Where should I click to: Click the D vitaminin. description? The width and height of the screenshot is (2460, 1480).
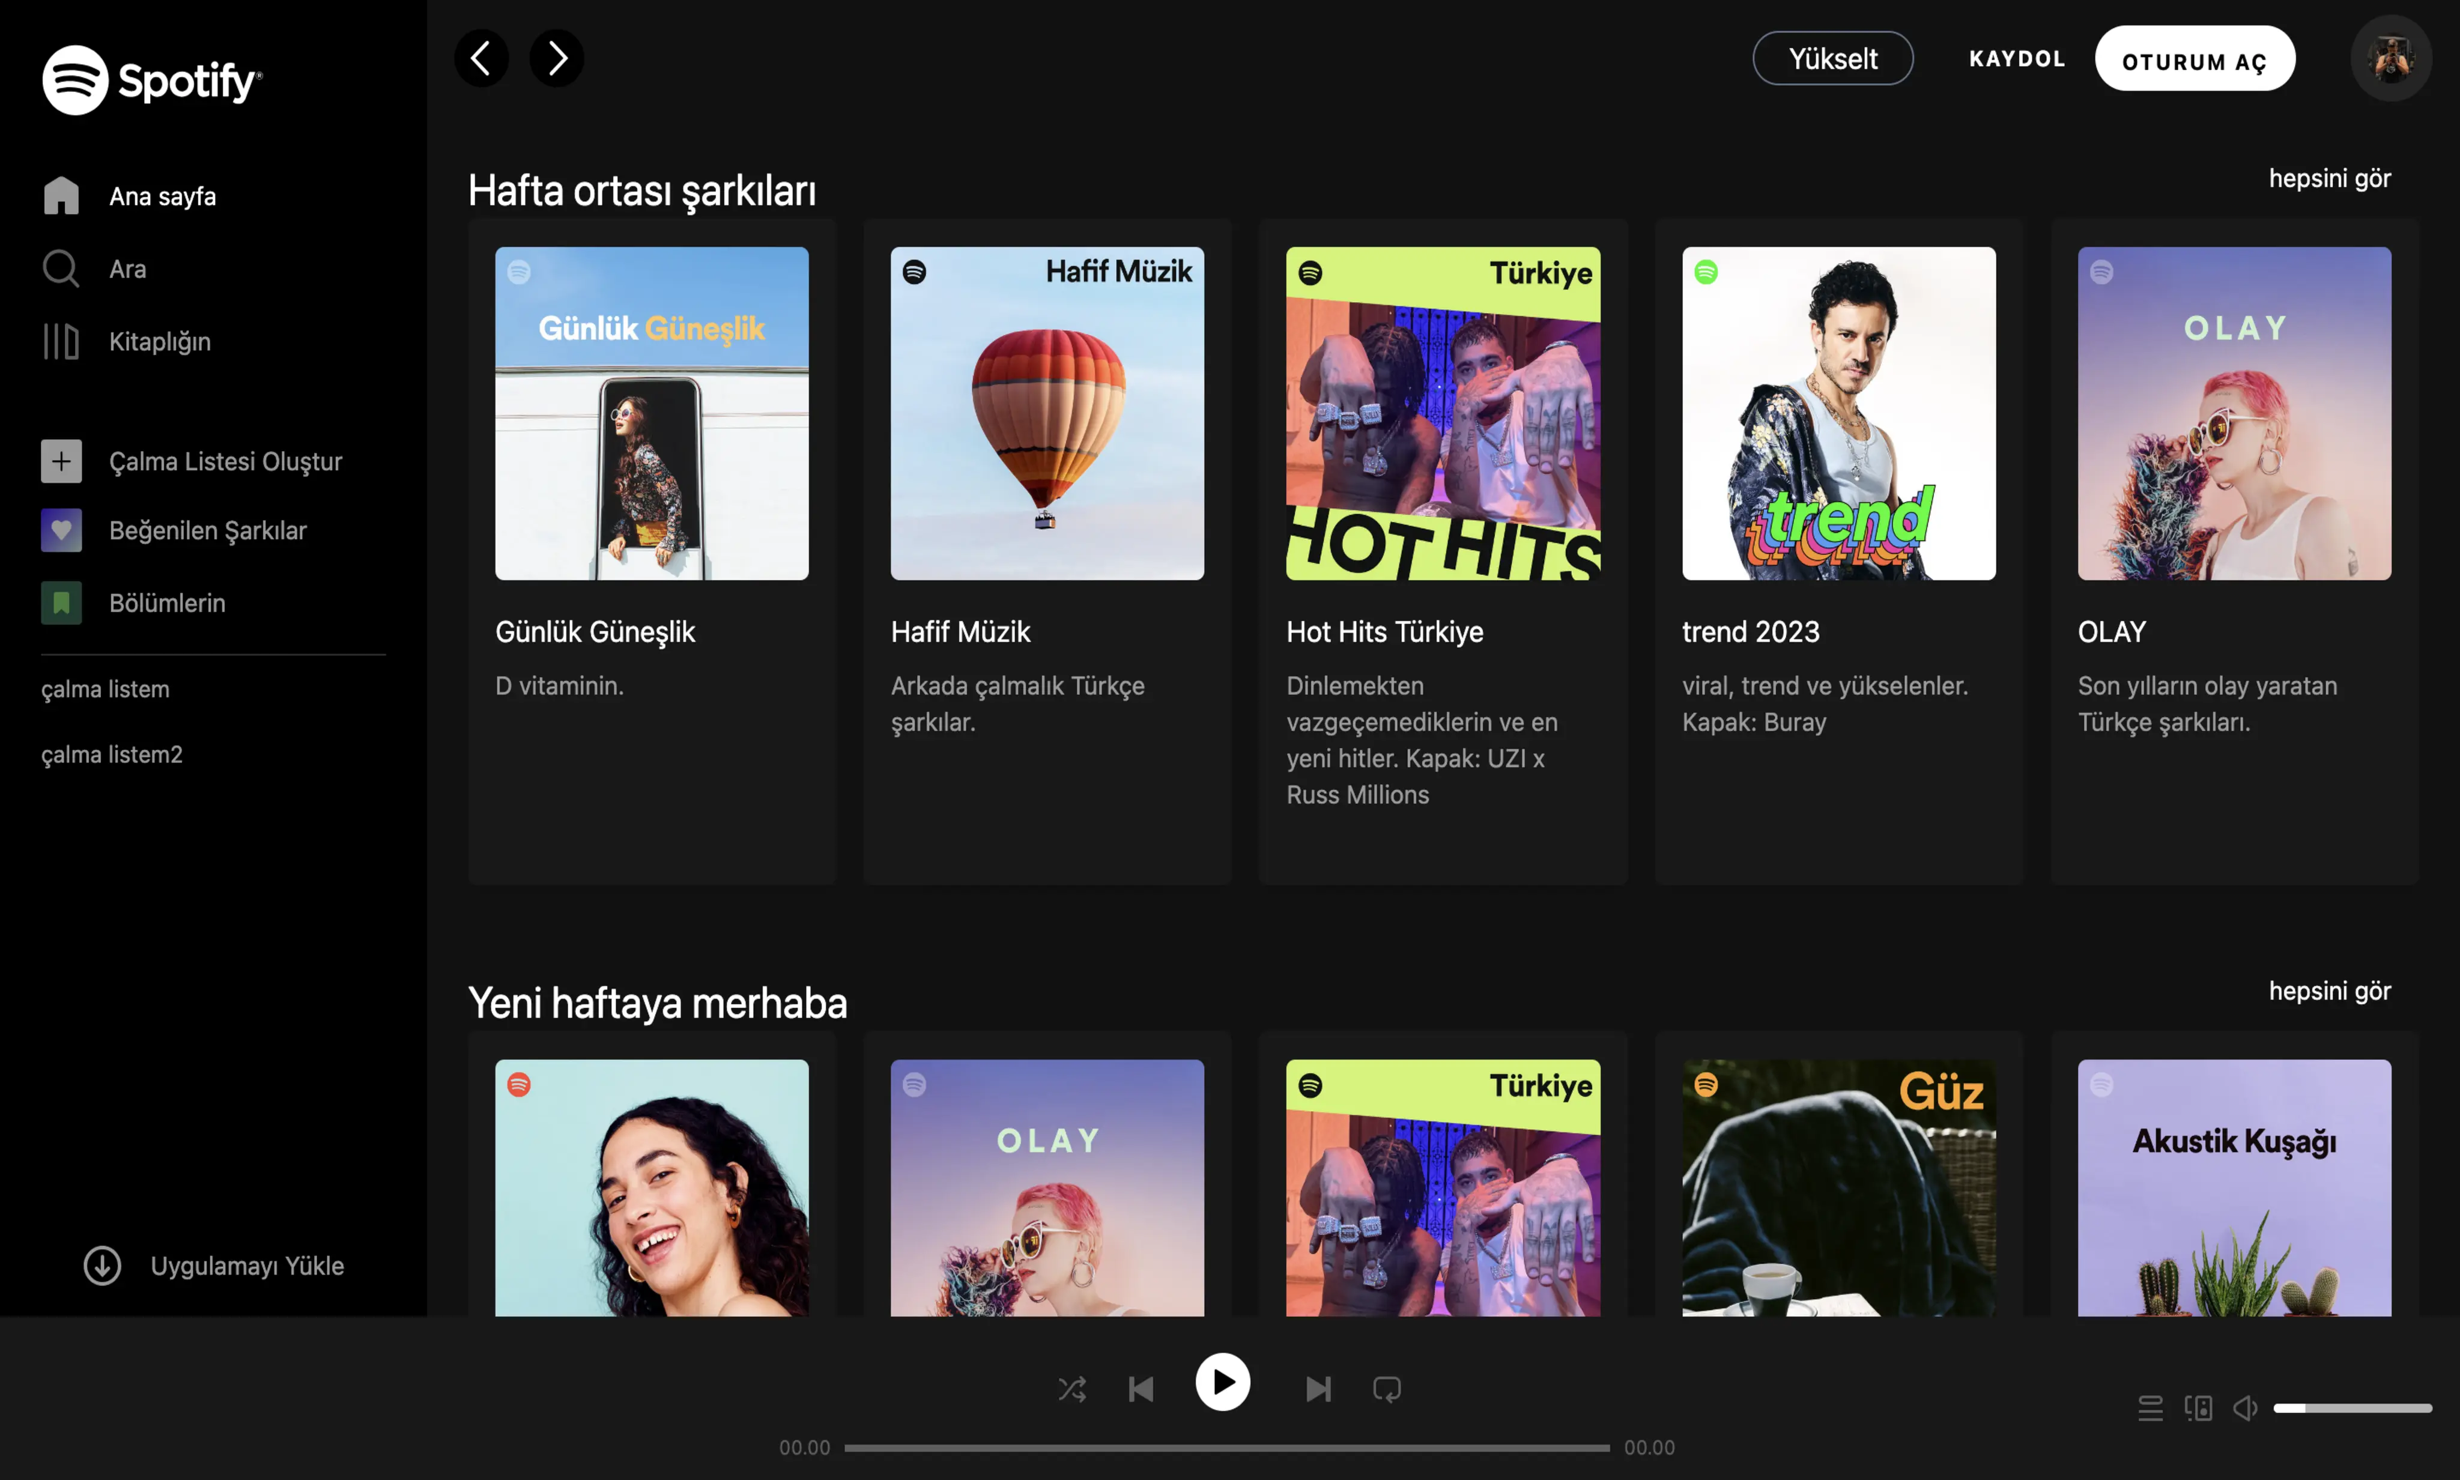coord(559,686)
